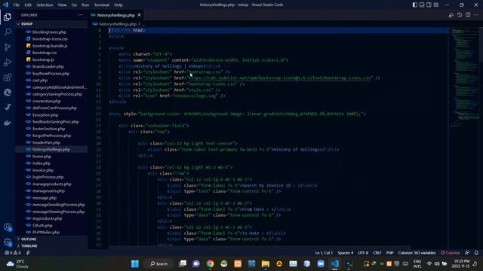This screenshot has height=271, width=483.
Task: Open manageproducts.php file
Action: 52,184
